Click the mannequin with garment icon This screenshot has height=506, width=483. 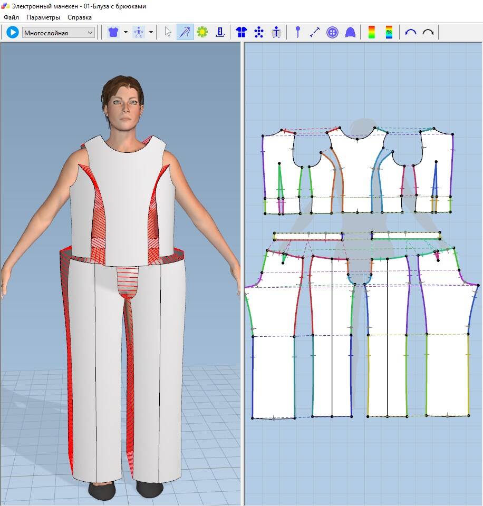pyautogui.click(x=276, y=33)
